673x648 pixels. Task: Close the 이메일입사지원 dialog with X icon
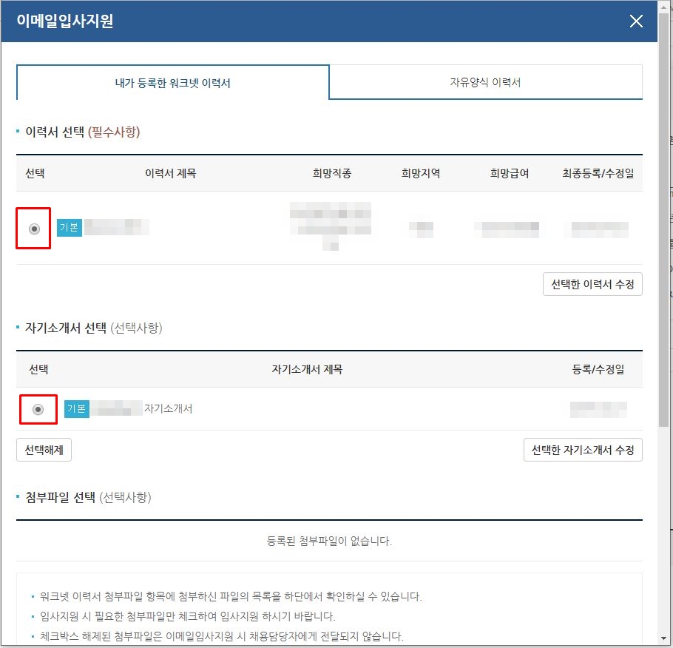(x=636, y=21)
